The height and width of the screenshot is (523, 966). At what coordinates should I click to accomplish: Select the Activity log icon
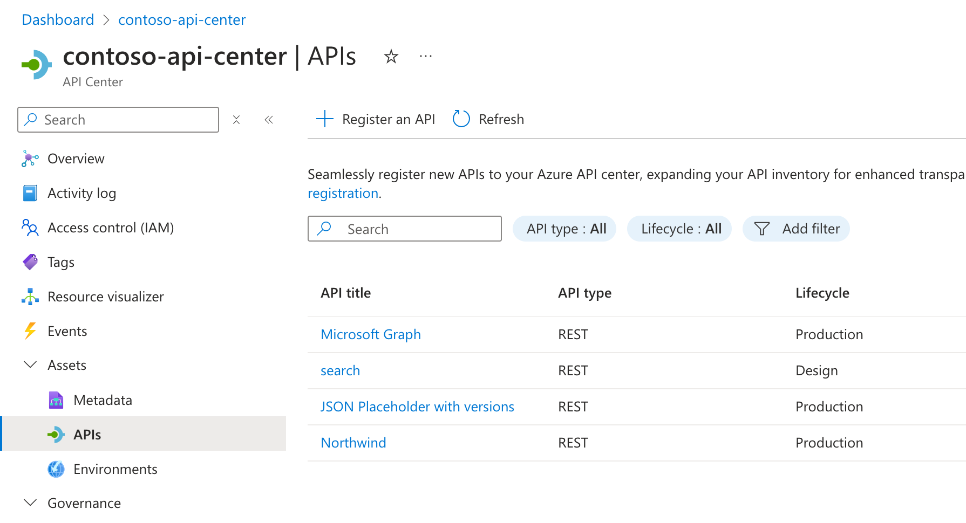pos(30,192)
